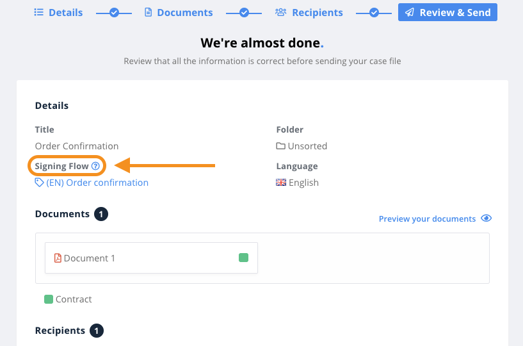523x346 pixels.
Task: Click the green swatch on Document 1
Action: [243, 258]
